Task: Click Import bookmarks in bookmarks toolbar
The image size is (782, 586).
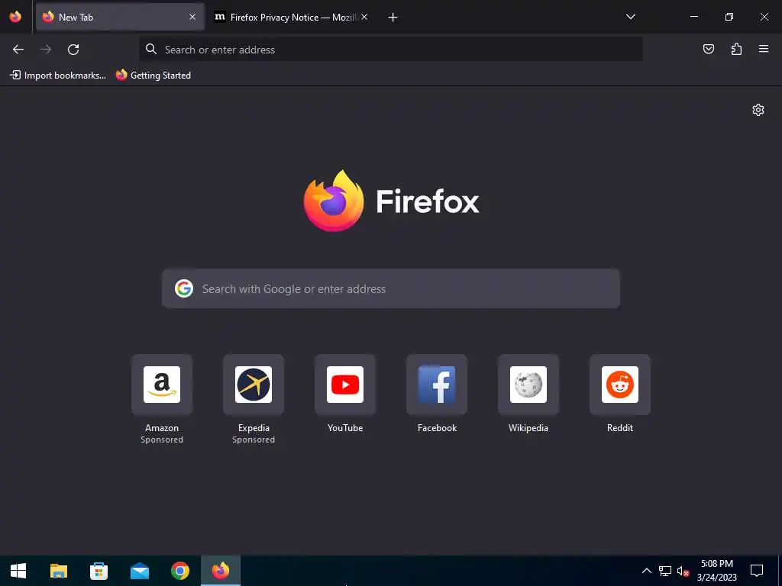Action: pos(58,76)
